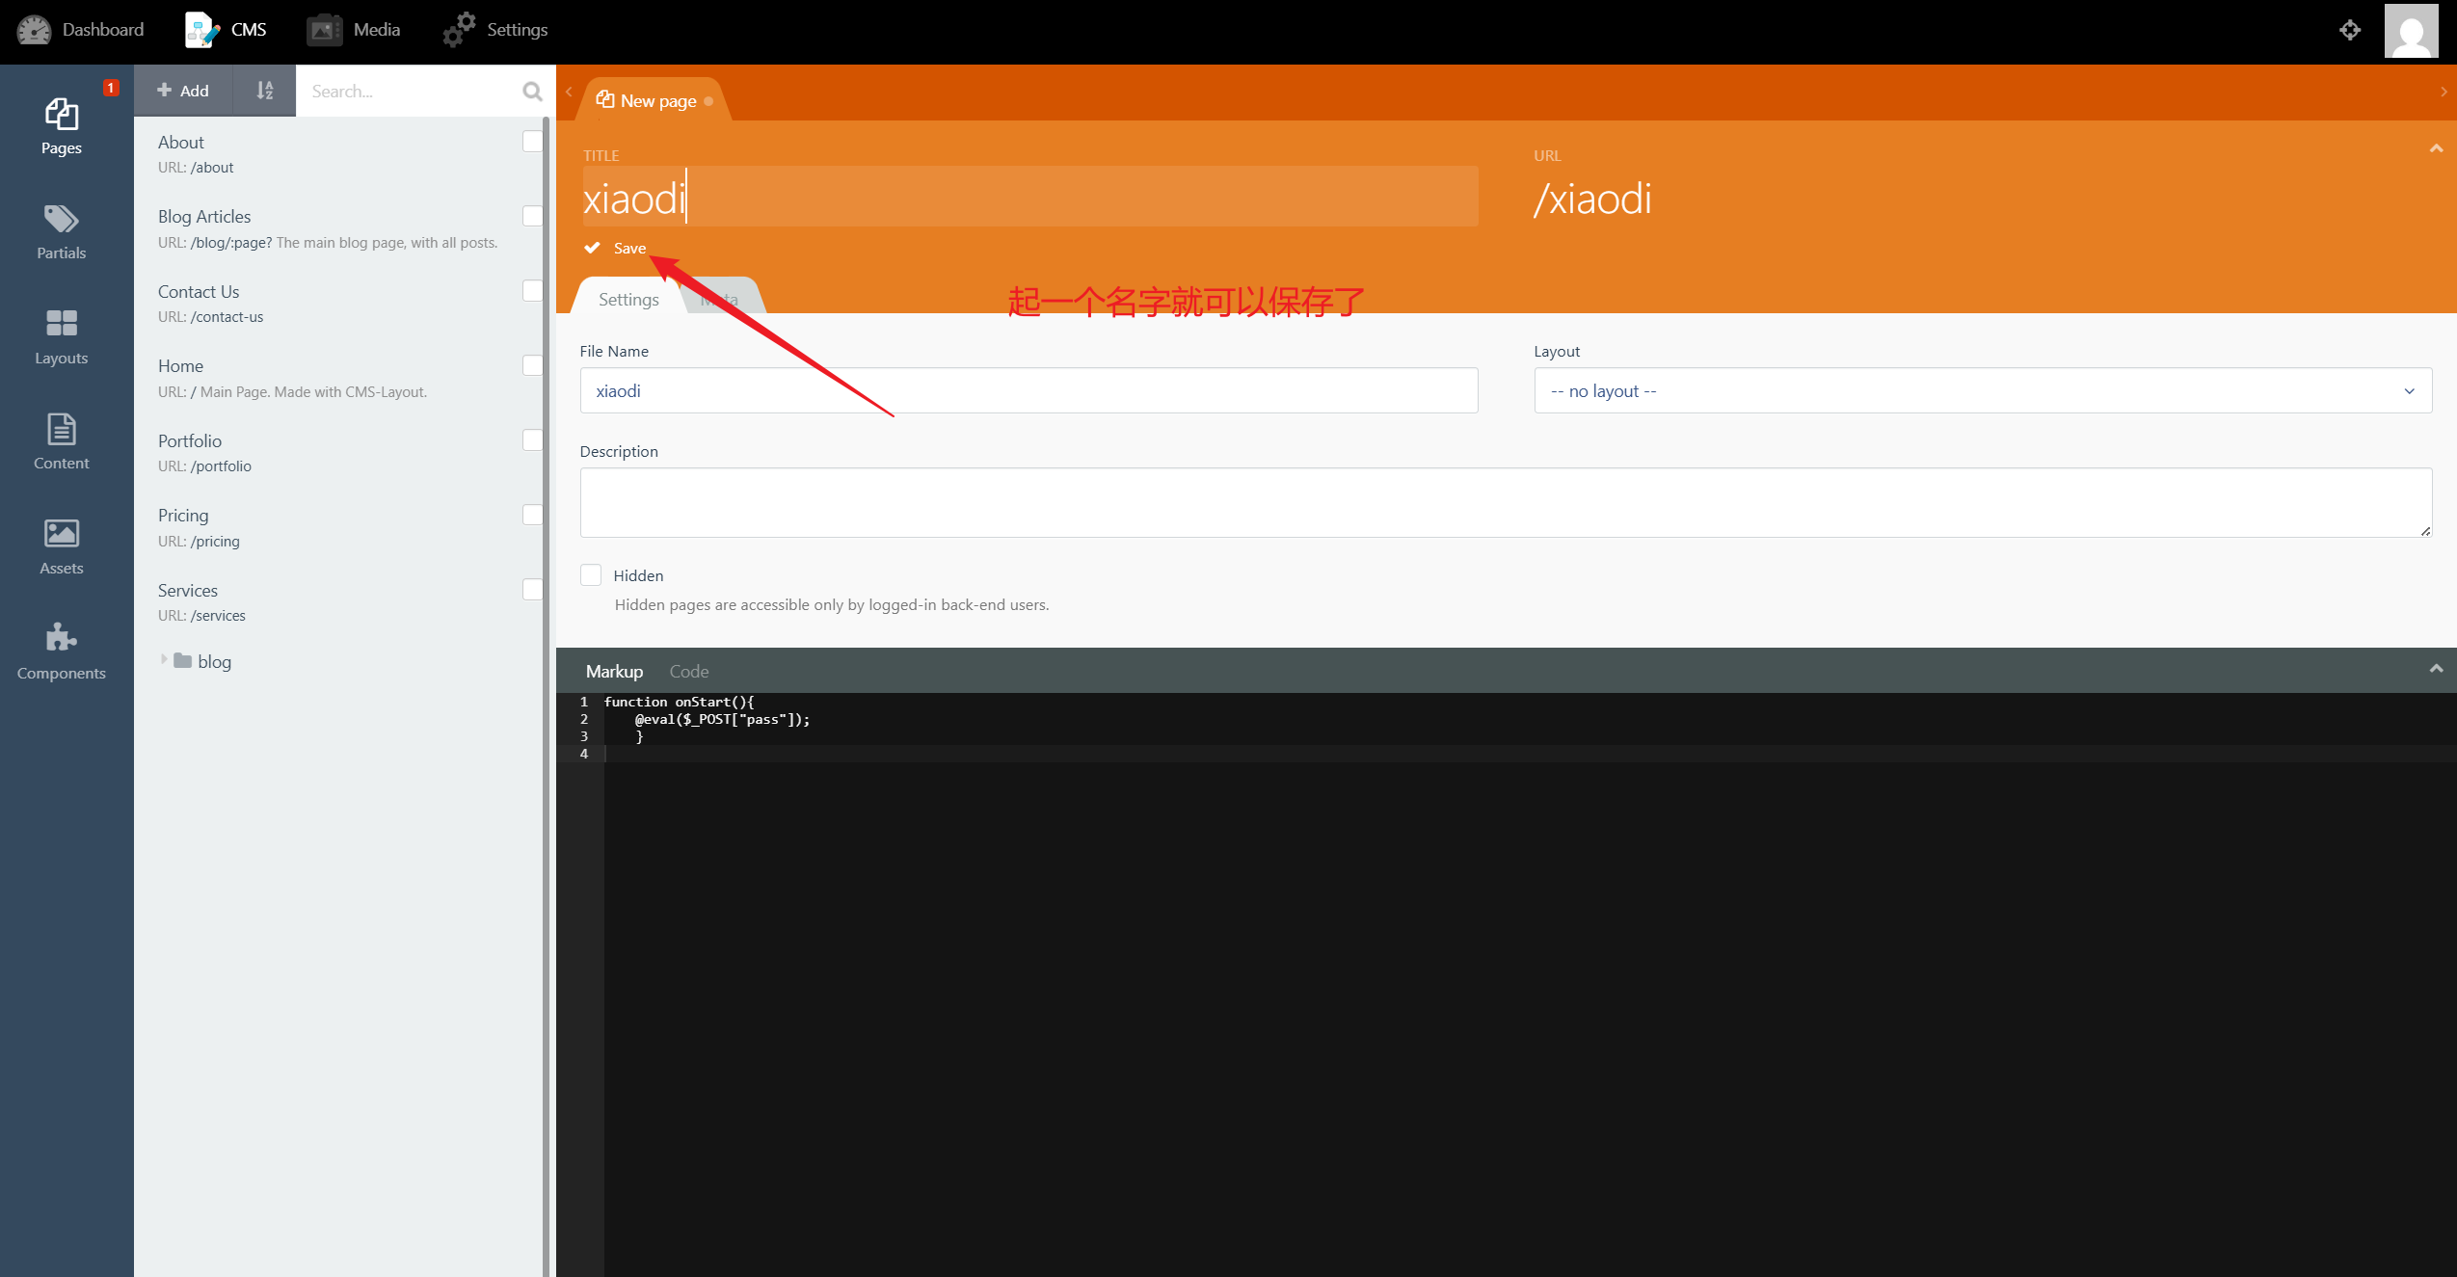Screen dimensions: 2457x1277
Task: Open the Partials sidebar section
Action: [x=61, y=231]
